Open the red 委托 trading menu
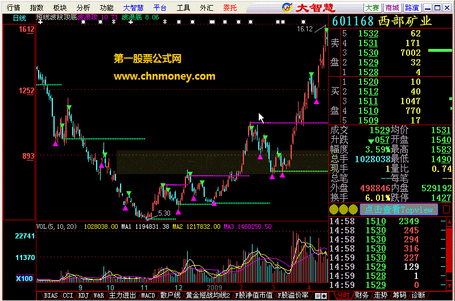 click(230, 7)
